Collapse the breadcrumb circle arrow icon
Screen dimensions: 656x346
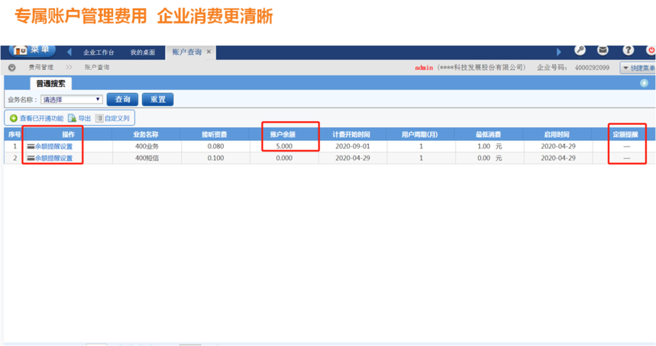tap(11, 67)
